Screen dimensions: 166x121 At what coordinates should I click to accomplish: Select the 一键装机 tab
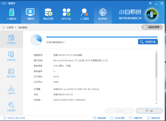(x=30, y=14)
